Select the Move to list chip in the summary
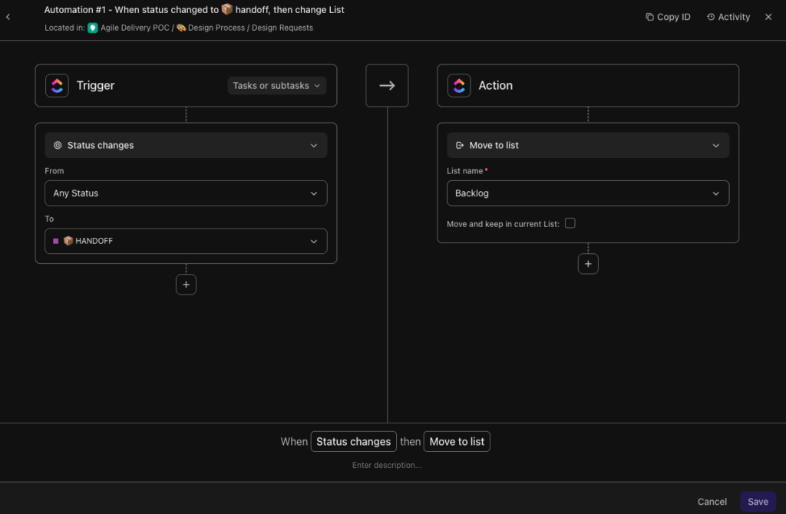 tap(457, 441)
